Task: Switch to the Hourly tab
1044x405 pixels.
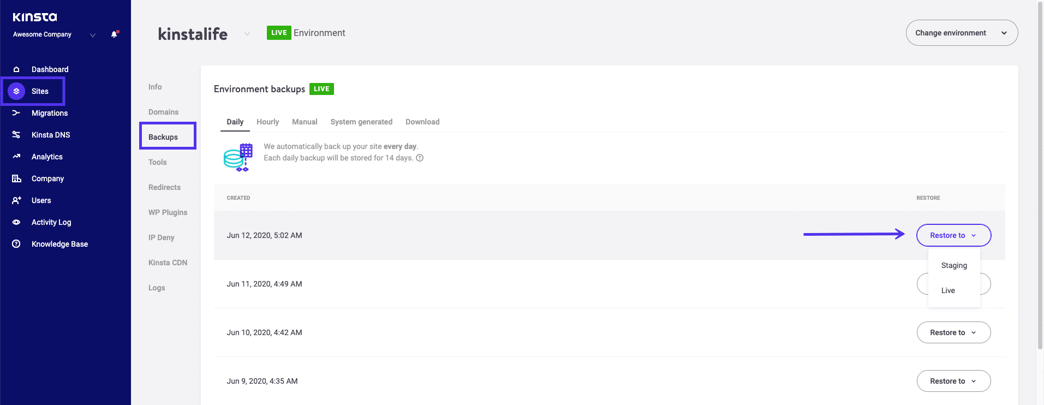Action: 267,122
